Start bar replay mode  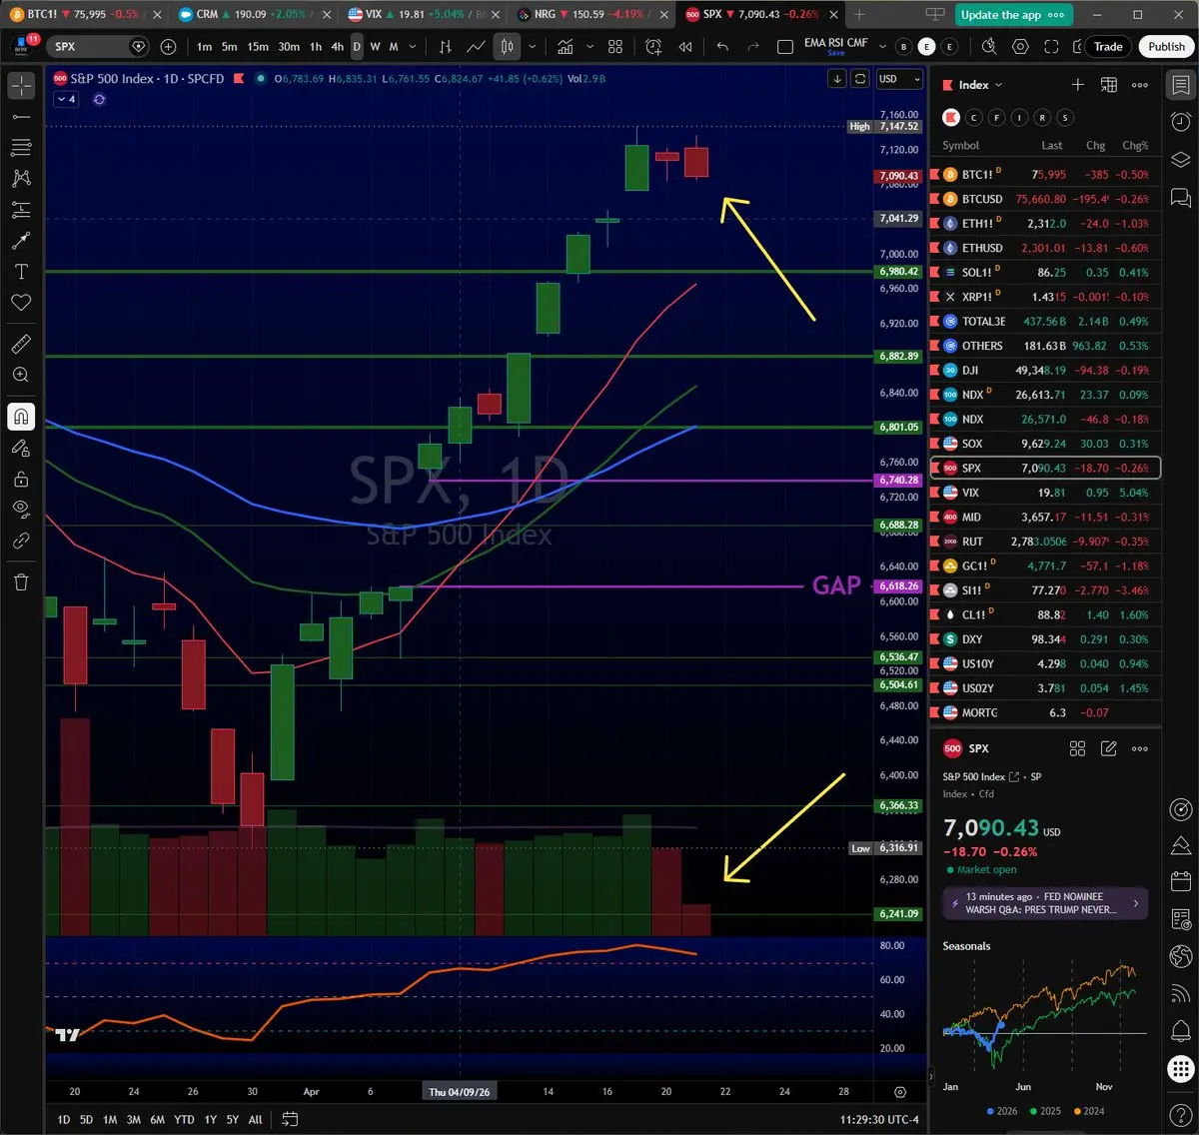pos(685,47)
